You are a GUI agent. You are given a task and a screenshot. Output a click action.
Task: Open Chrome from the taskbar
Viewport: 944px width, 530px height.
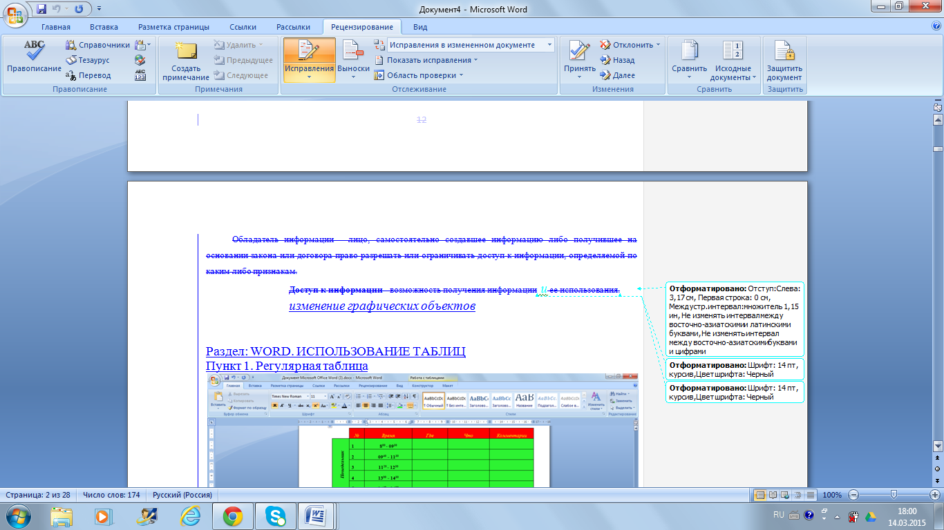[232, 516]
